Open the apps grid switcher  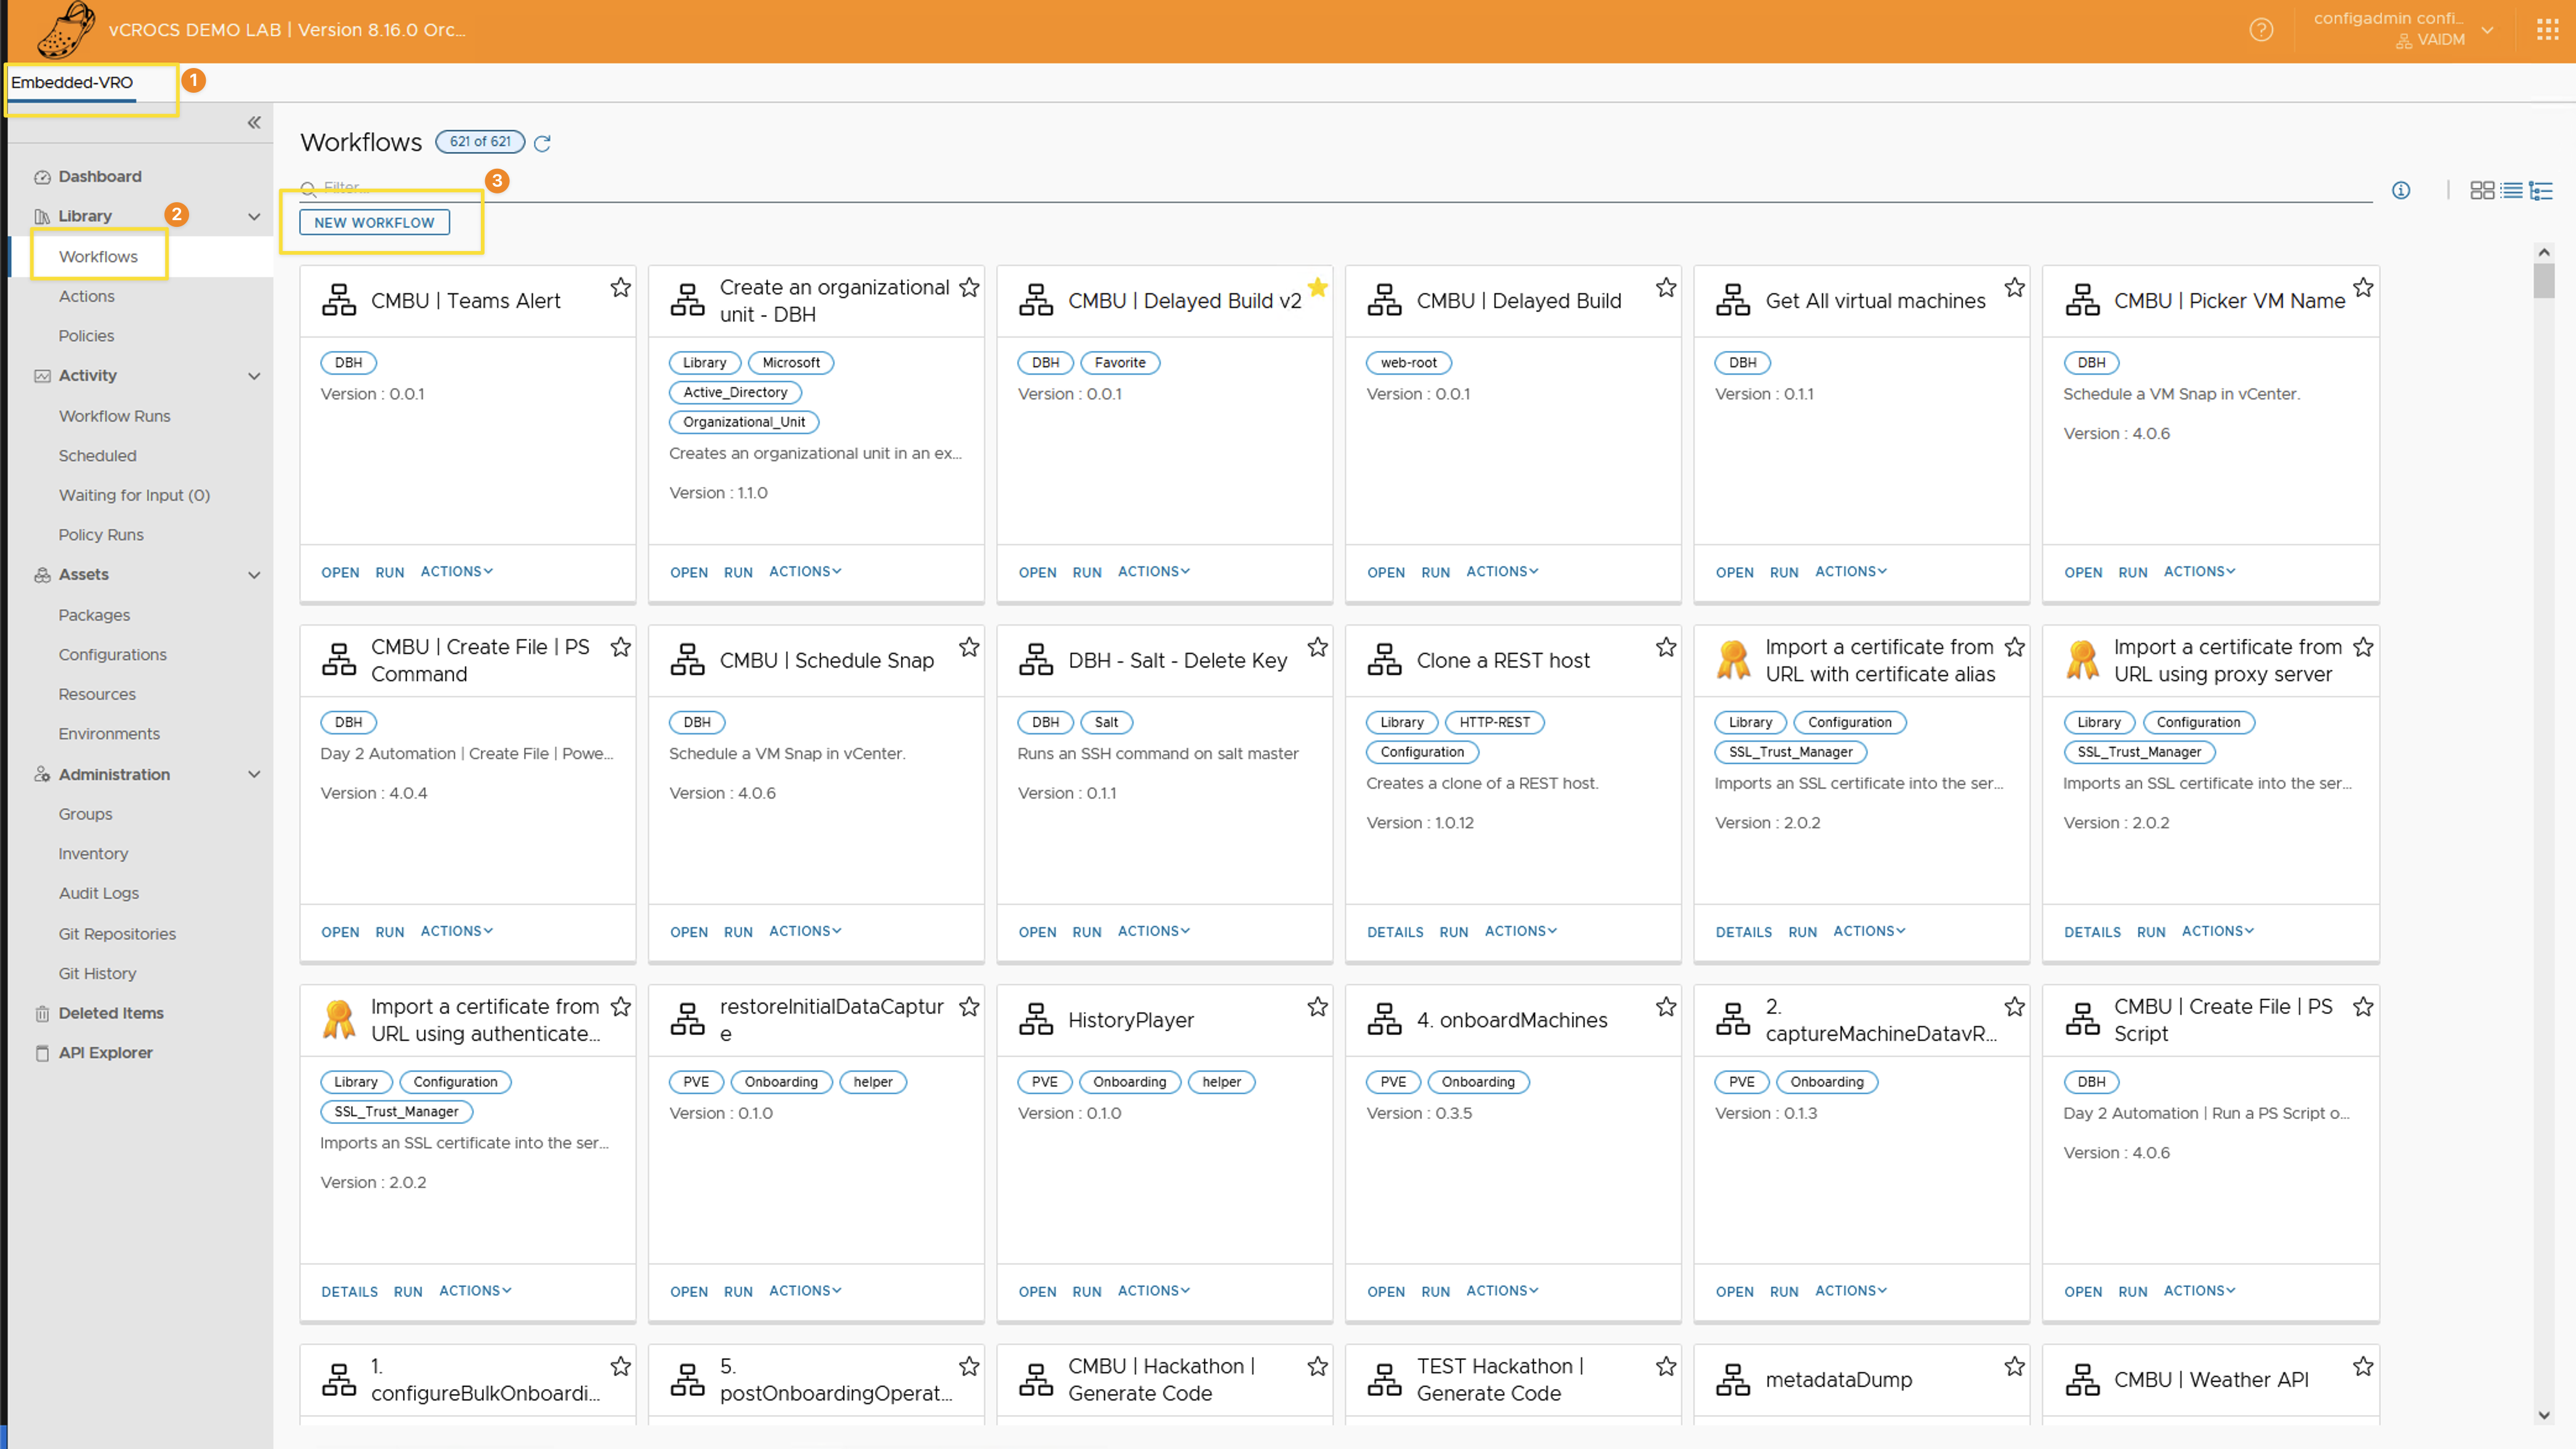point(2547,30)
